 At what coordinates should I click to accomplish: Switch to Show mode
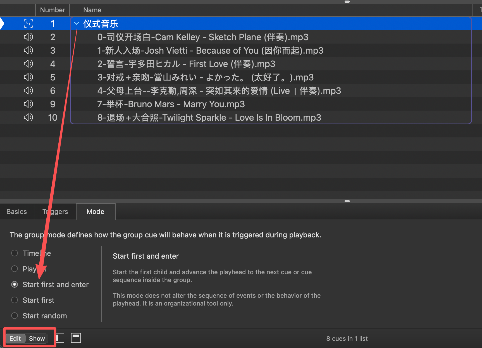(x=37, y=339)
